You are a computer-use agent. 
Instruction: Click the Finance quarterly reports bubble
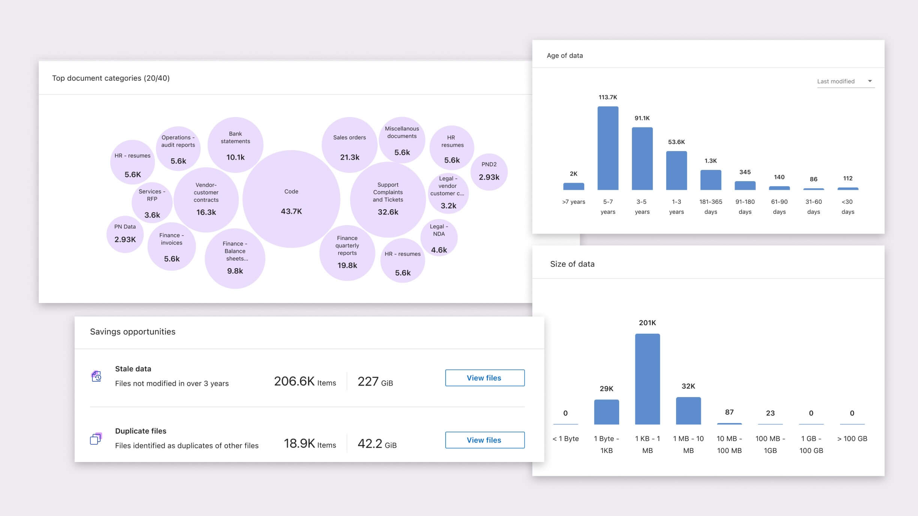point(347,253)
